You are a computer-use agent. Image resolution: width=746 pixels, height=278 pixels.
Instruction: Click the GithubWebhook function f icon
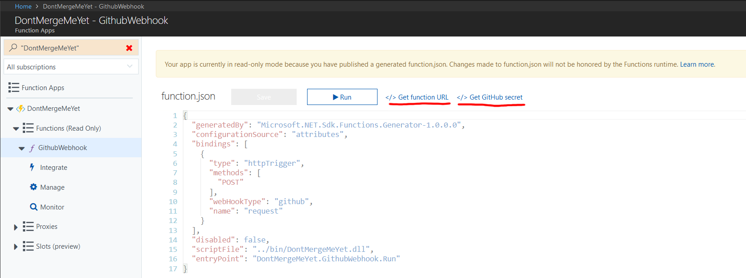tap(32, 148)
